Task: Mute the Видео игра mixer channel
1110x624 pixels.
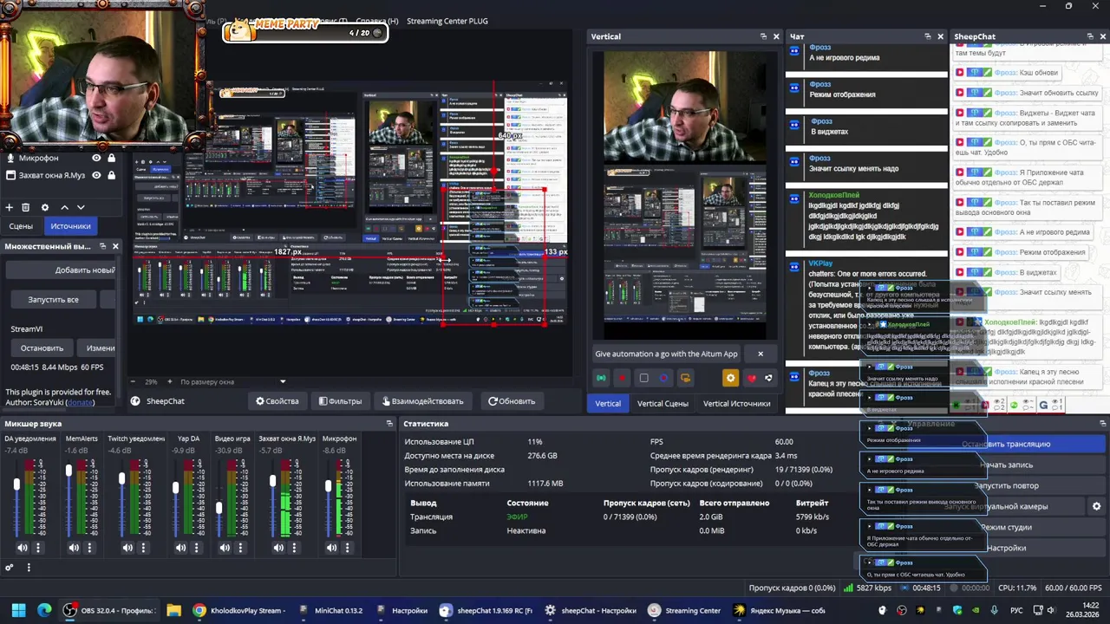Action: (x=225, y=548)
